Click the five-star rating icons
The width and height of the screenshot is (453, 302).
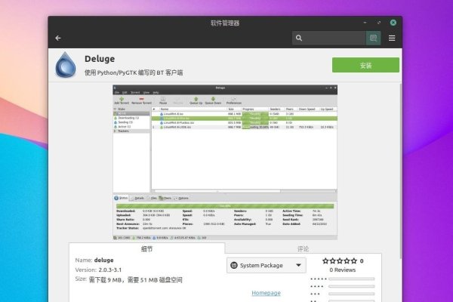[x=340, y=261]
